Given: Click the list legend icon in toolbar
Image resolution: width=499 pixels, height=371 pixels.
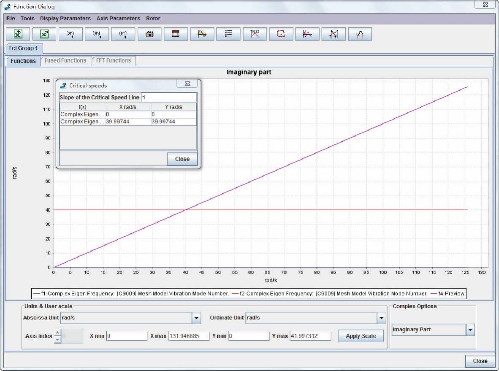Looking at the screenshot, I should [228, 35].
